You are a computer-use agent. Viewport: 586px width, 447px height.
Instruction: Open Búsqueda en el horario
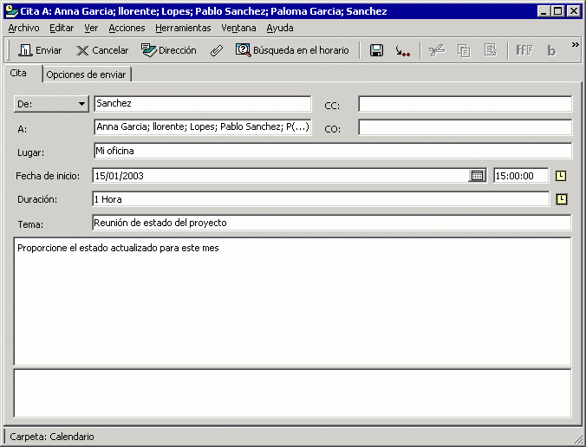[292, 50]
